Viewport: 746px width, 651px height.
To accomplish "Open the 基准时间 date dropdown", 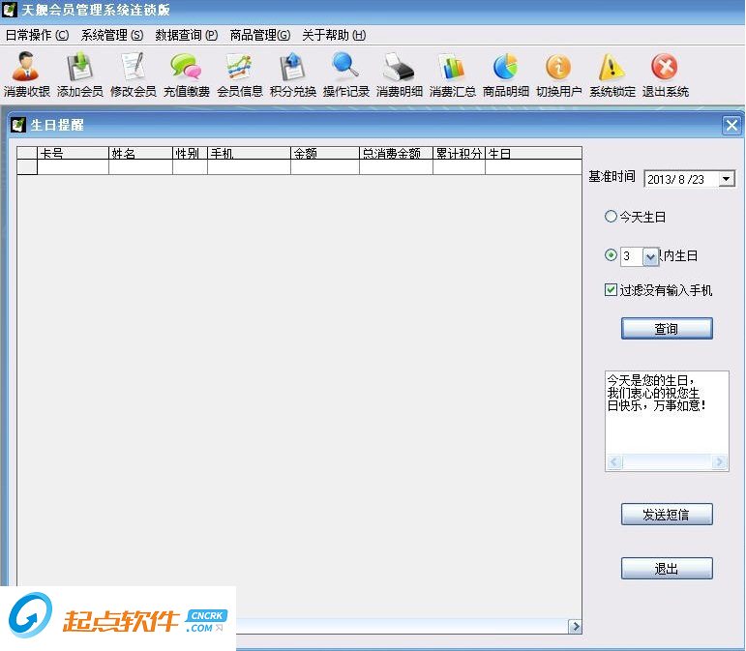I will [726, 179].
